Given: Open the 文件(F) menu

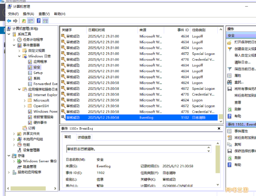Looking at the screenshot, I should coord(13,14).
